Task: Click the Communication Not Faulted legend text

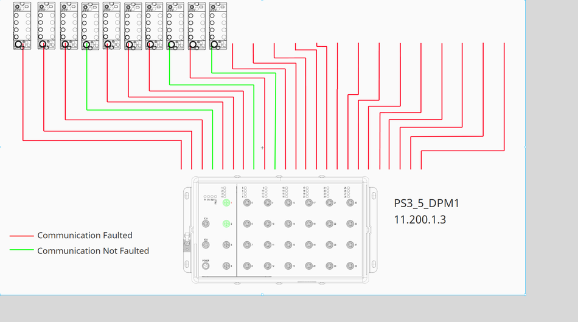Action: (92, 250)
